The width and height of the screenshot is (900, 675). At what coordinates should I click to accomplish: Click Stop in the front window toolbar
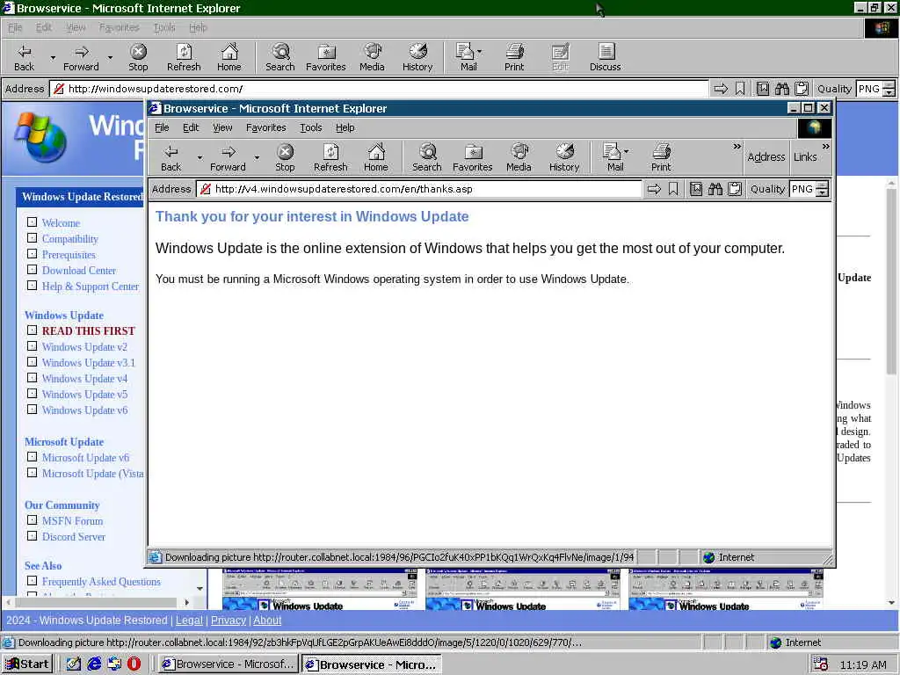pyautogui.click(x=285, y=158)
